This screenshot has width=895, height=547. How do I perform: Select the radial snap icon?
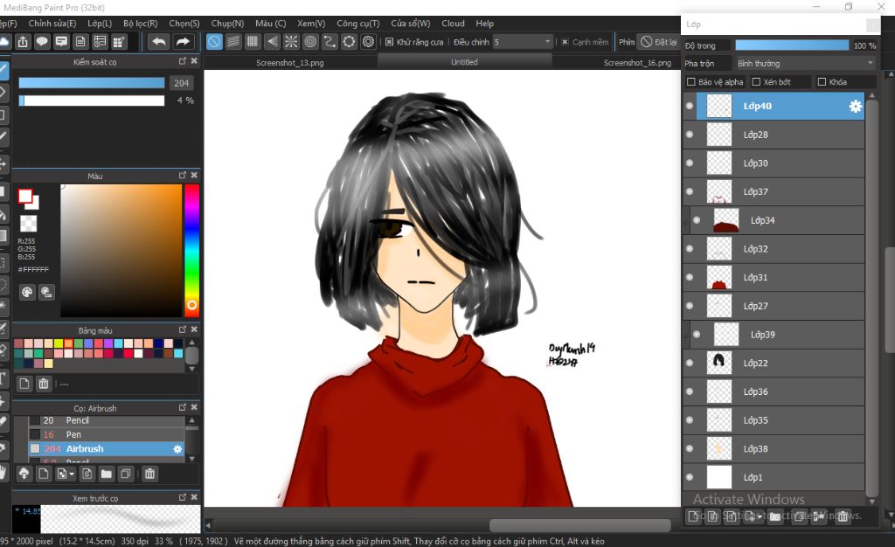(x=291, y=42)
